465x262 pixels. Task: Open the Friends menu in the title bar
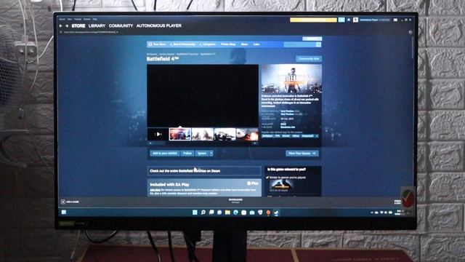click(78, 20)
